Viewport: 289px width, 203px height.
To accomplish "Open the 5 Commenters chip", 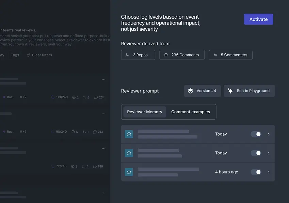I will (230, 55).
